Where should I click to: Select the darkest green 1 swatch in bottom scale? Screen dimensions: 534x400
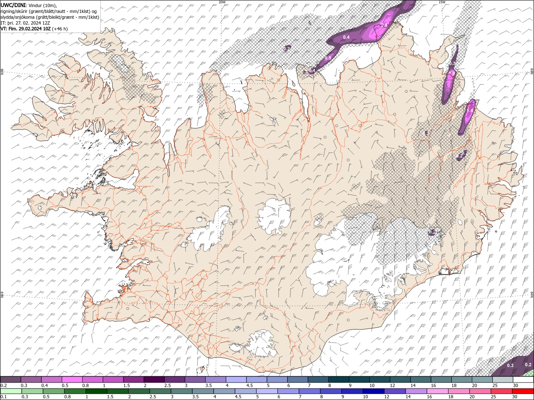coord(96,391)
